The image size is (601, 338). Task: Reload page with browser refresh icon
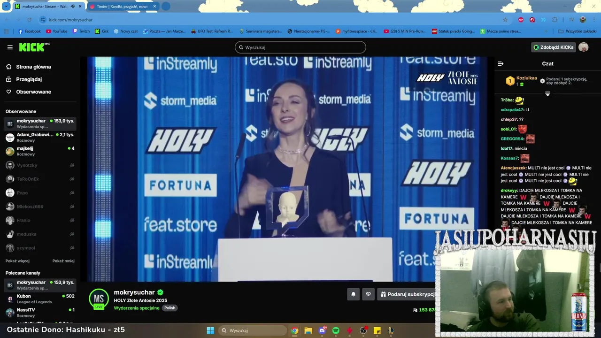pos(29,20)
